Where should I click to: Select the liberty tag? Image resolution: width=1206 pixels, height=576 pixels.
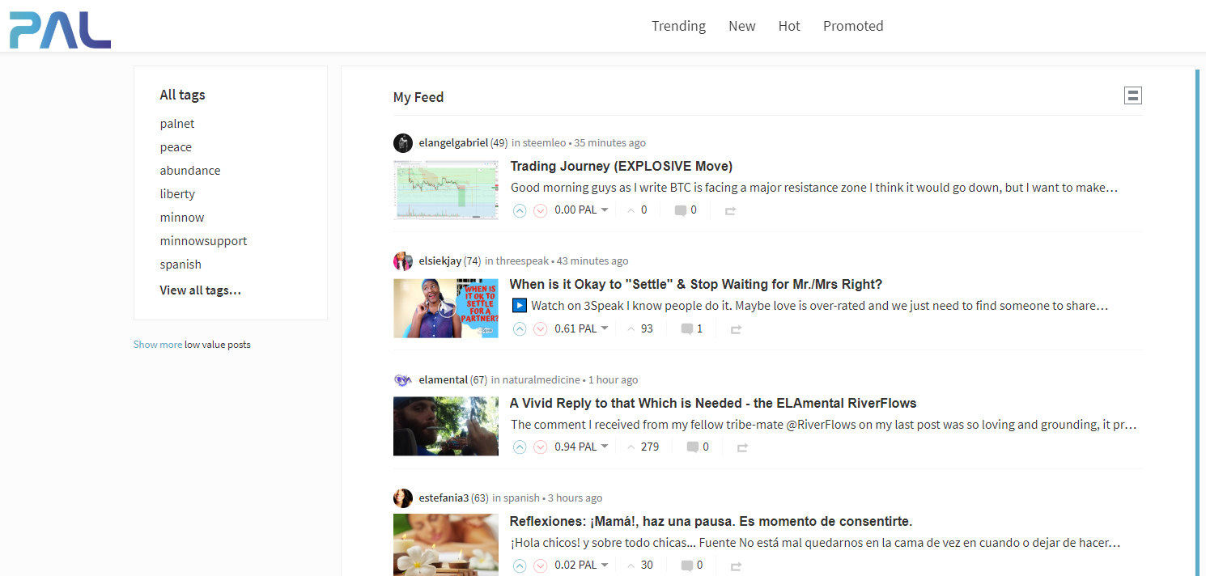click(177, 194)
